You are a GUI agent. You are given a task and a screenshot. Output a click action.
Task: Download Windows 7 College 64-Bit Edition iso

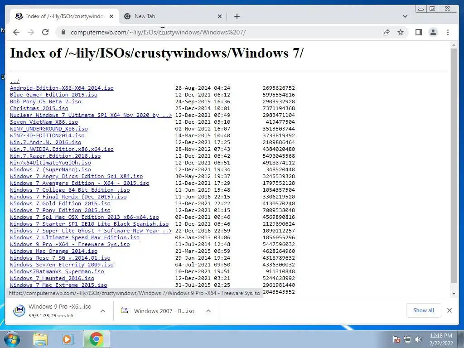(70, 190)
